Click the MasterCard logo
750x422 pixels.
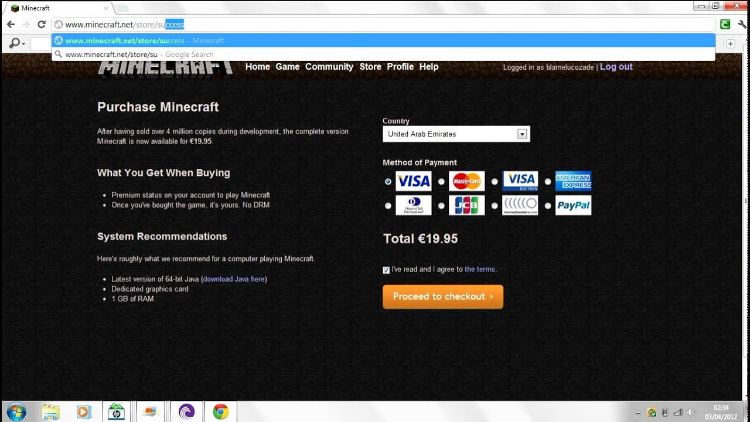(467, 181)
